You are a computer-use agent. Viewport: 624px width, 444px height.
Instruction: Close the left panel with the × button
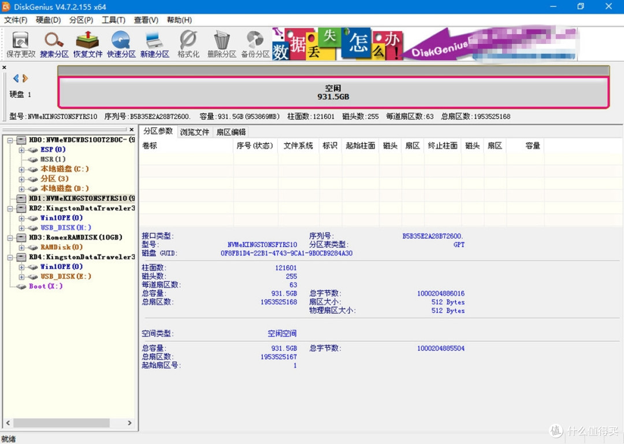point(5,67)
